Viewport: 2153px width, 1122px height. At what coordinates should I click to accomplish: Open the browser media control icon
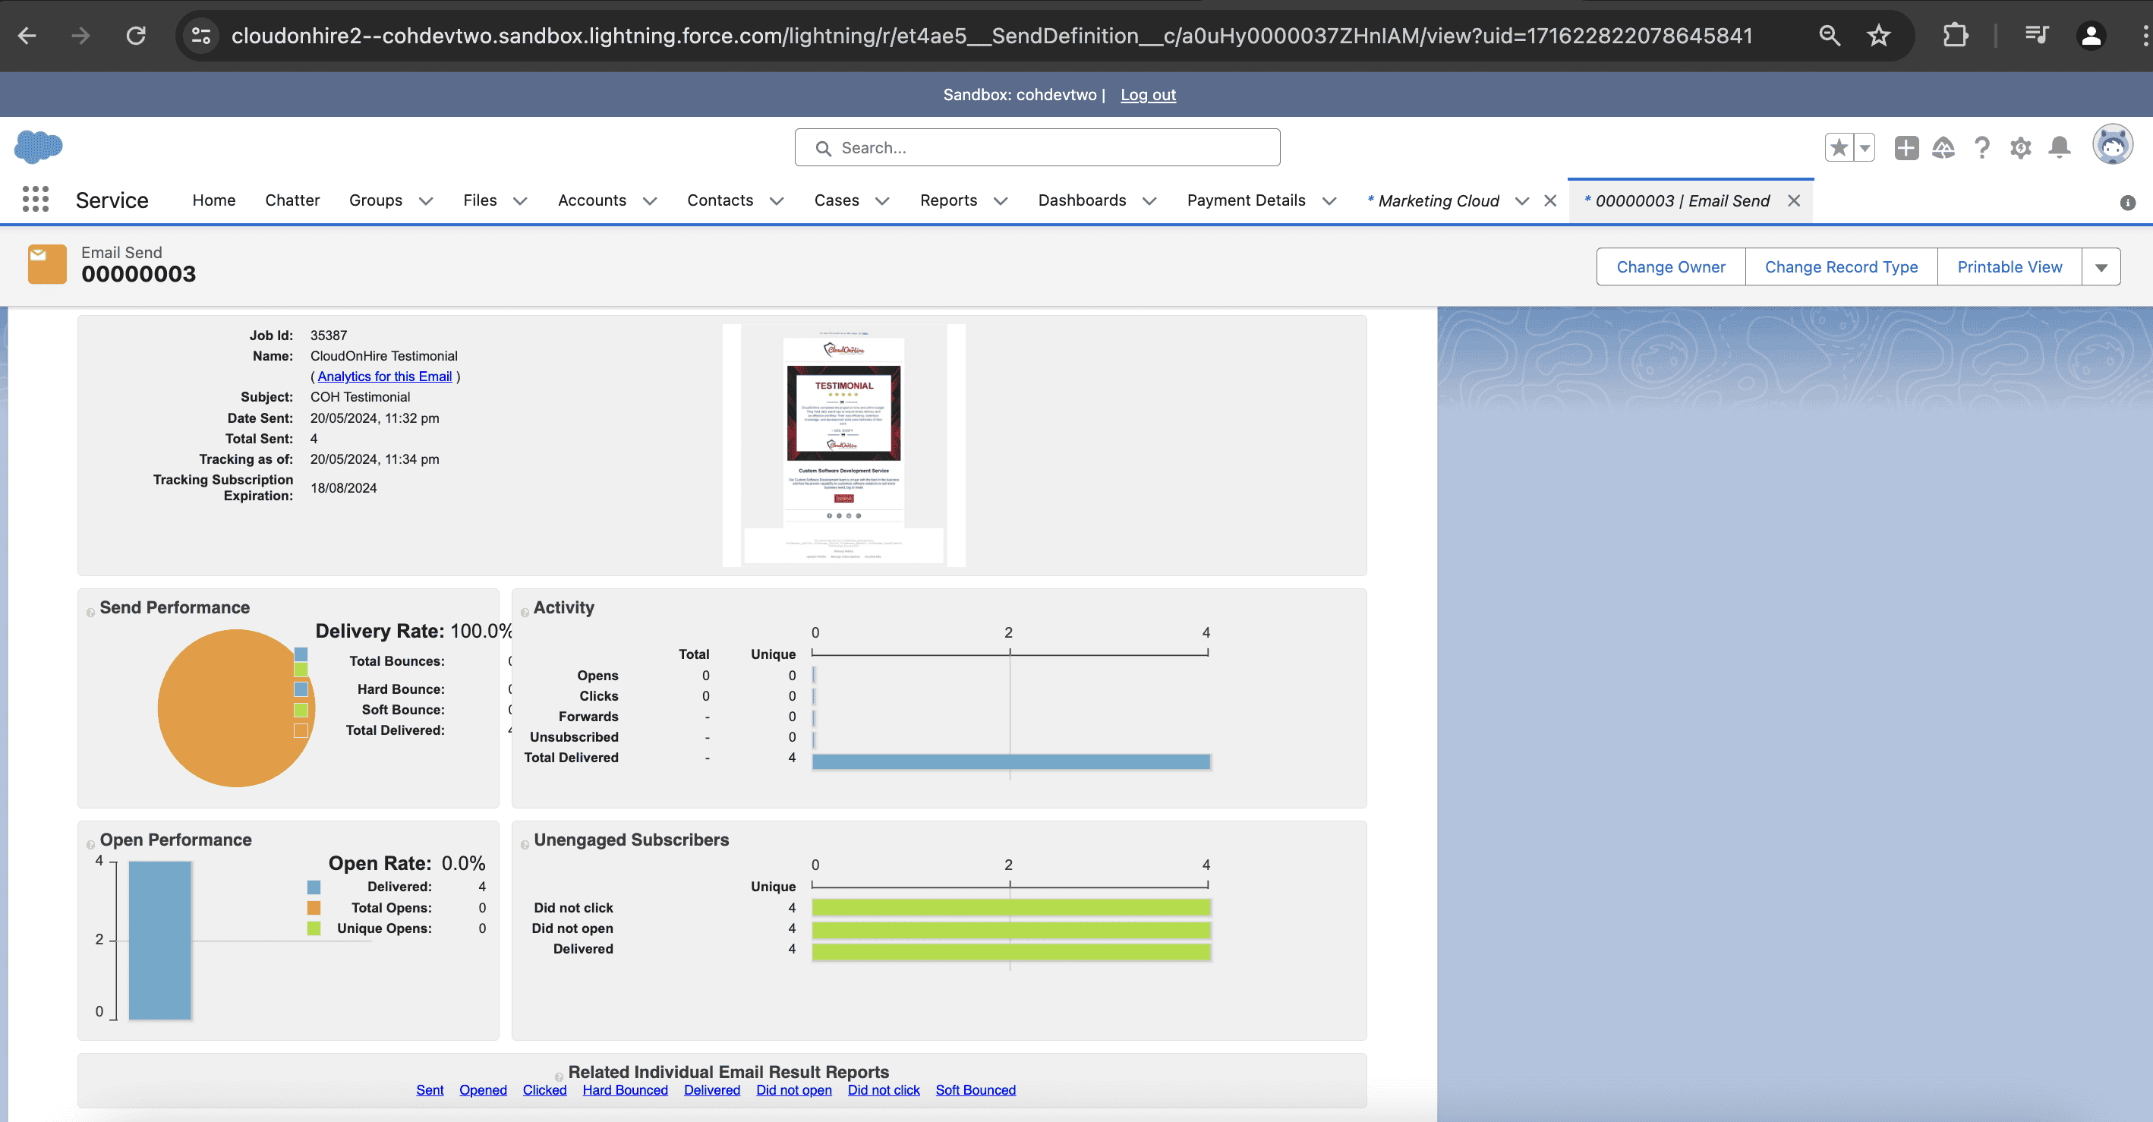(x=2037, y=35)
